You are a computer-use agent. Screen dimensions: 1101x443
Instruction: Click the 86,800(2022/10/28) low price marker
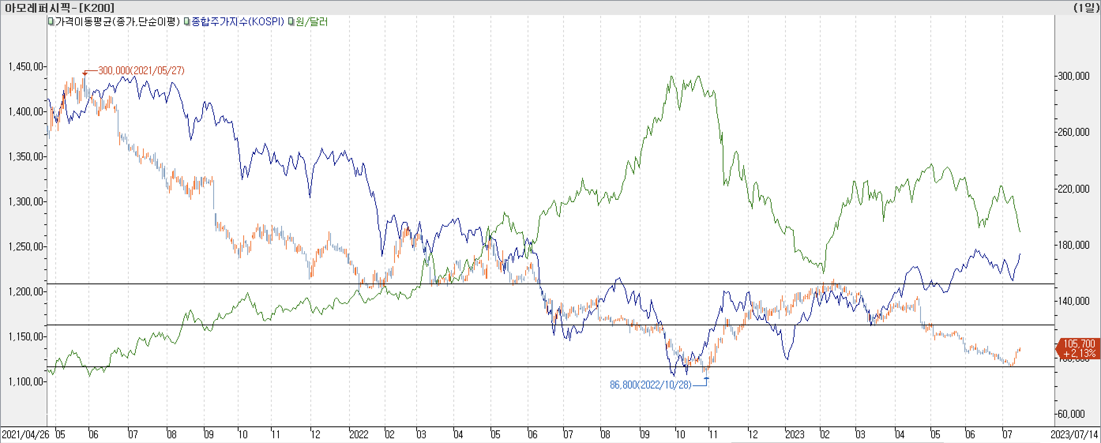(x=650, y=385)
